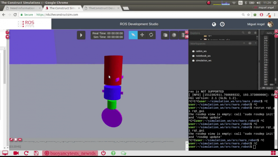This screenshot has height=157, width=278.
Task: Click the buoyancytests_newrds project button
Action: [x=70, y=153]
